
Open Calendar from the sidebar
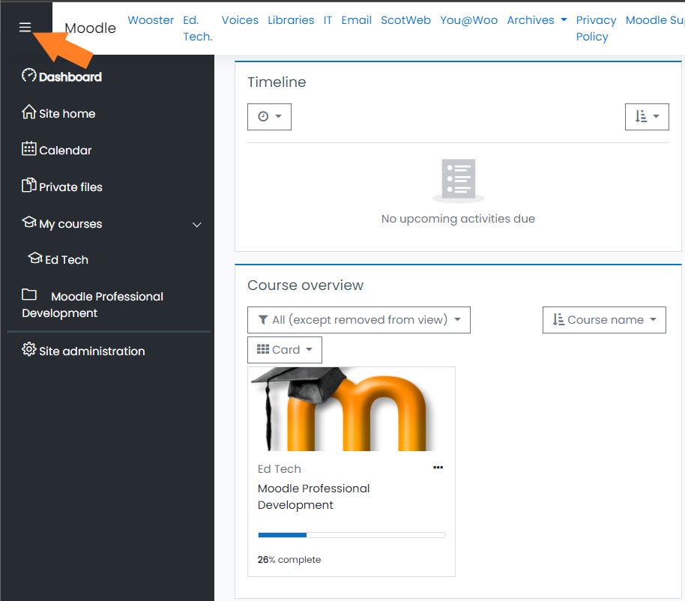65,150
